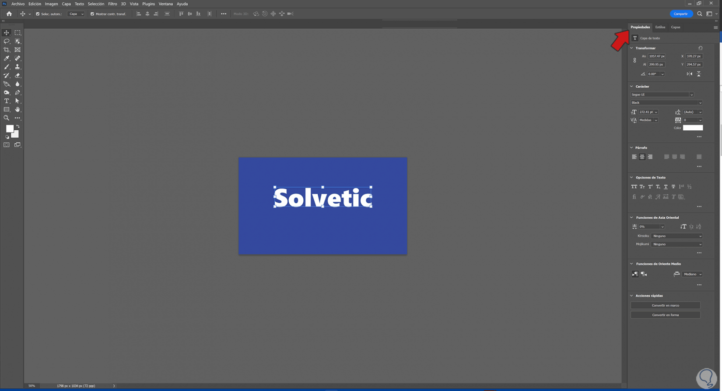
Task: Open the Ventana menu
Action: pos(165,4)
